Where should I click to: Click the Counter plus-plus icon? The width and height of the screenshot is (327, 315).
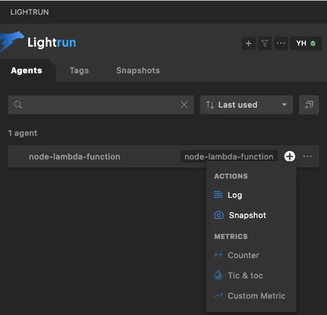[218, 255]
